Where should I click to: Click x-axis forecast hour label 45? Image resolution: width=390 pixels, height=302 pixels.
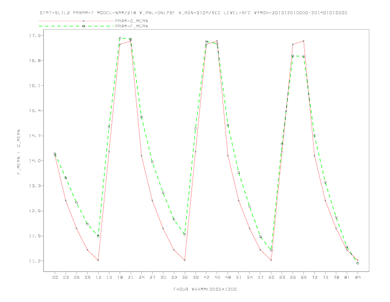point(217,277)
